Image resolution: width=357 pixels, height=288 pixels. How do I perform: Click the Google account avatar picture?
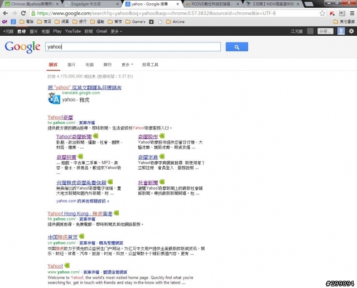coord(341,31)
